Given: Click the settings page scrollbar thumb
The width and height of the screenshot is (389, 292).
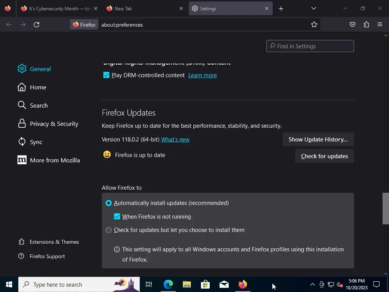Looking at the screenshot, I should [x=386, y=209].
